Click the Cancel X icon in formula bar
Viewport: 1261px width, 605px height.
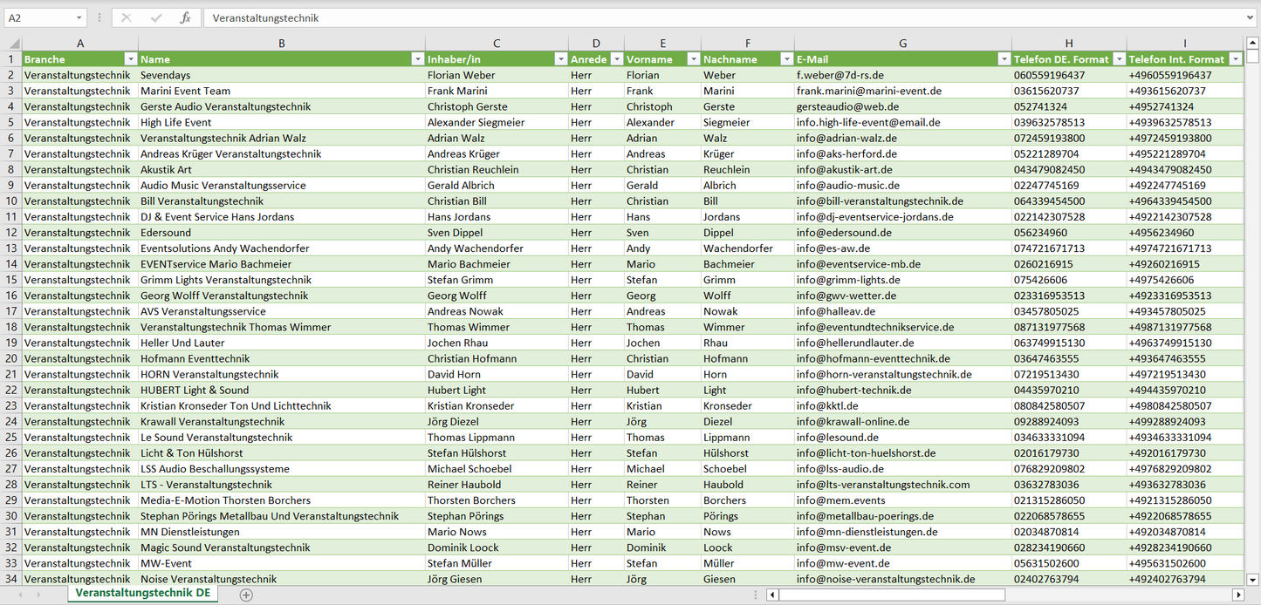click(x=127, y=17)
